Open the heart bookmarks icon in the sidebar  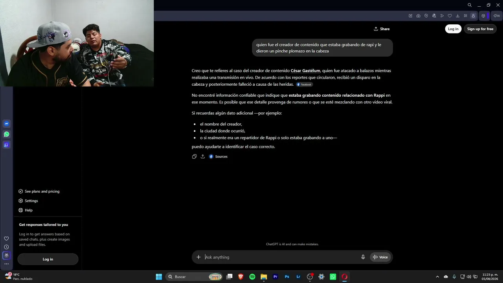tap(6, 239)
